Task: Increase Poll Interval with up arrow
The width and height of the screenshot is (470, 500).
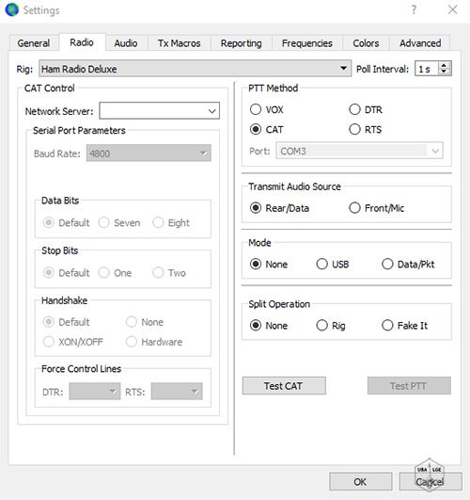Action: coord(444,65)
